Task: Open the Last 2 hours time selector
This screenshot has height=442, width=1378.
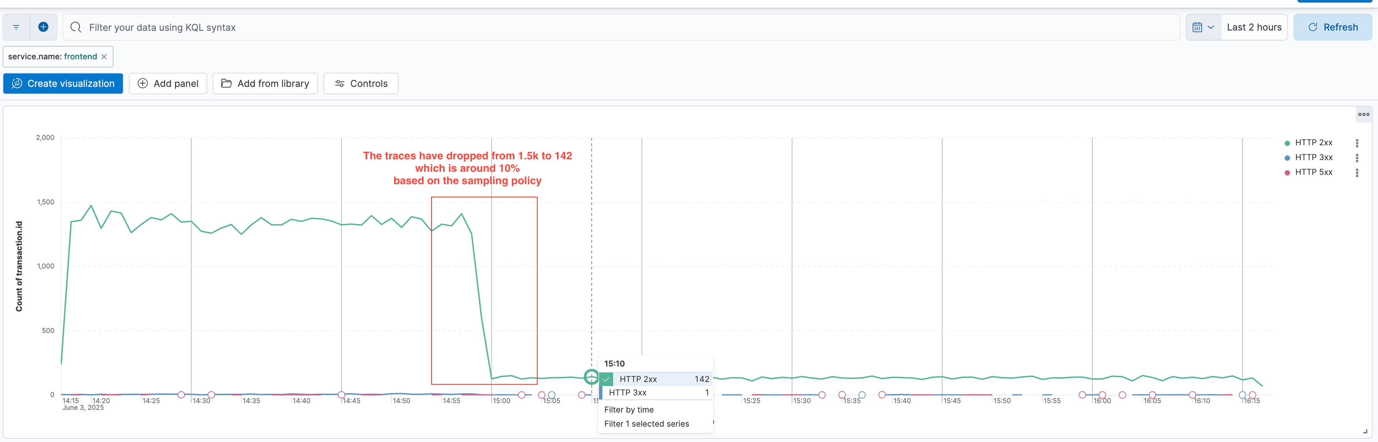Action: click(1255, 27)
